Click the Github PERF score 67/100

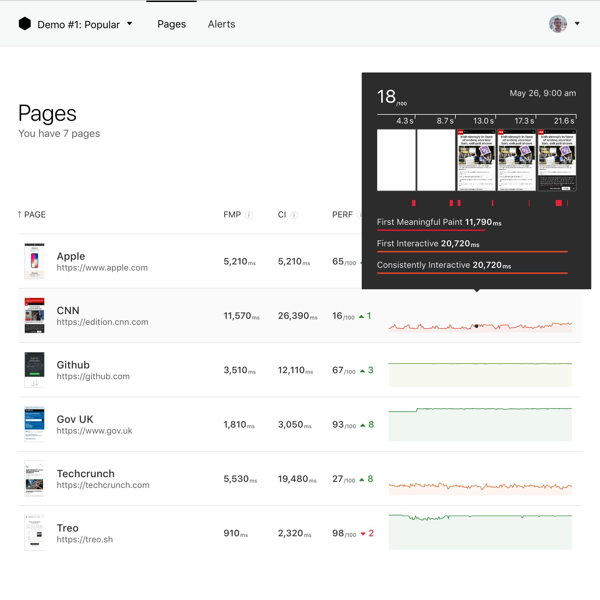point(344,370)
